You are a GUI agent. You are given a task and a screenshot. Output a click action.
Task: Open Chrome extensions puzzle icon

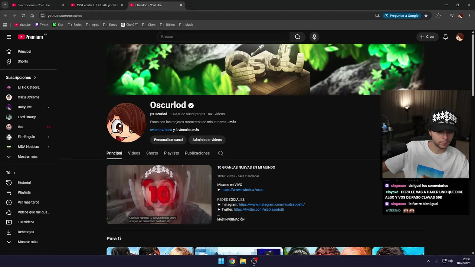coord(439,16)
